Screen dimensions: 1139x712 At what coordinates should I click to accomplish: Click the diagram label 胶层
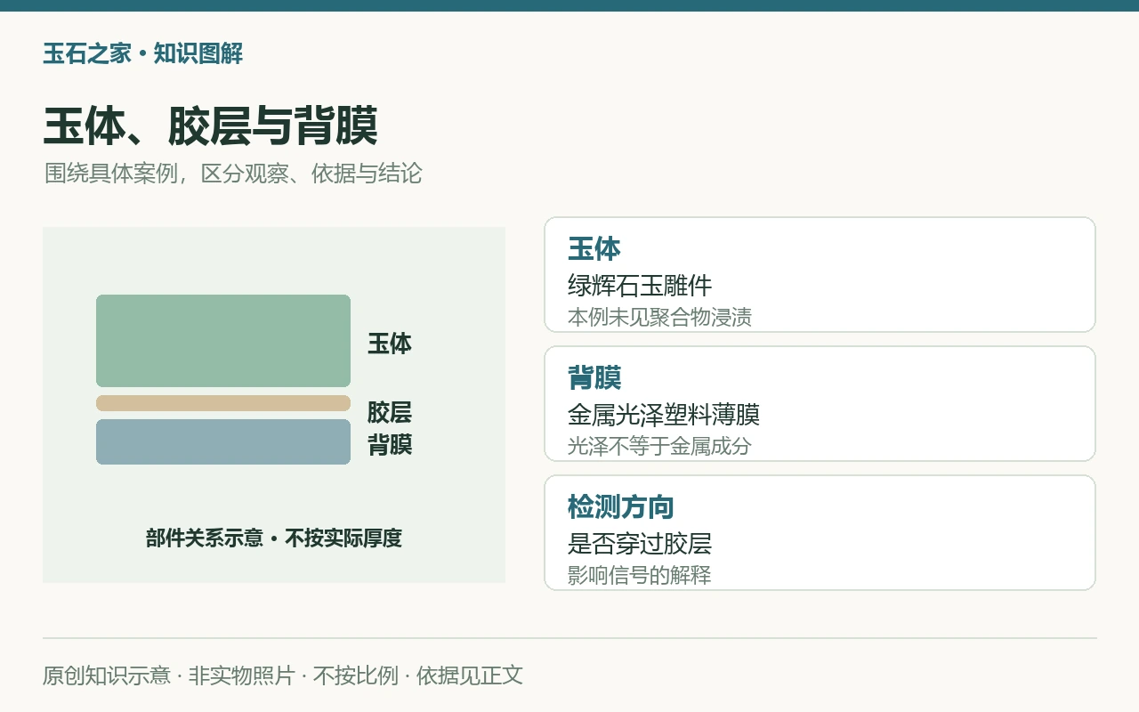tap(390, 412)
